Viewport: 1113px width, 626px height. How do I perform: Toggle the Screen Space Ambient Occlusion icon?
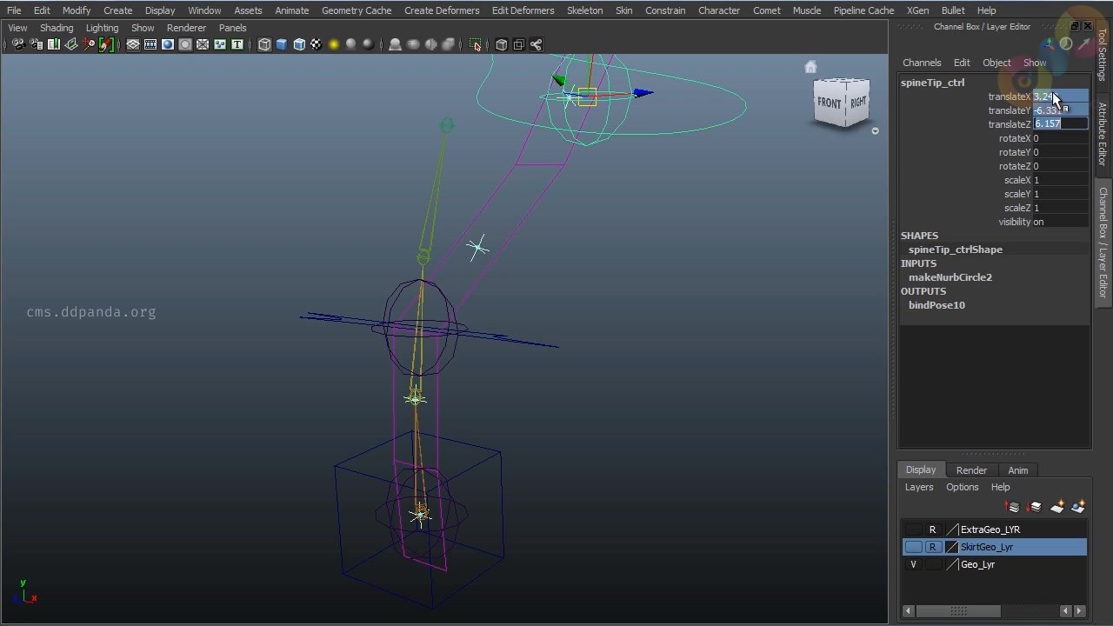click(396, 44)
